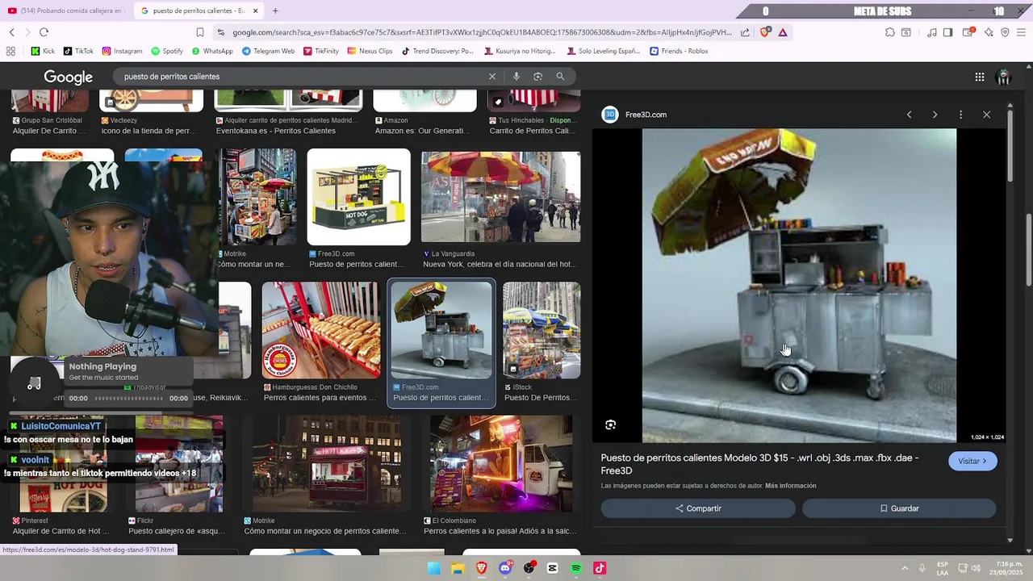This screenshot has width=1033, height=581.
Task: Open the WhatsApp bookmark
Action: click(x=212, y=51)
